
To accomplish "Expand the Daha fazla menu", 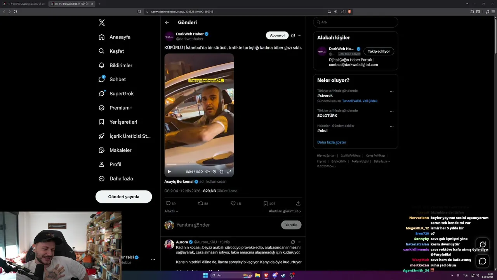I will point(116,178).
